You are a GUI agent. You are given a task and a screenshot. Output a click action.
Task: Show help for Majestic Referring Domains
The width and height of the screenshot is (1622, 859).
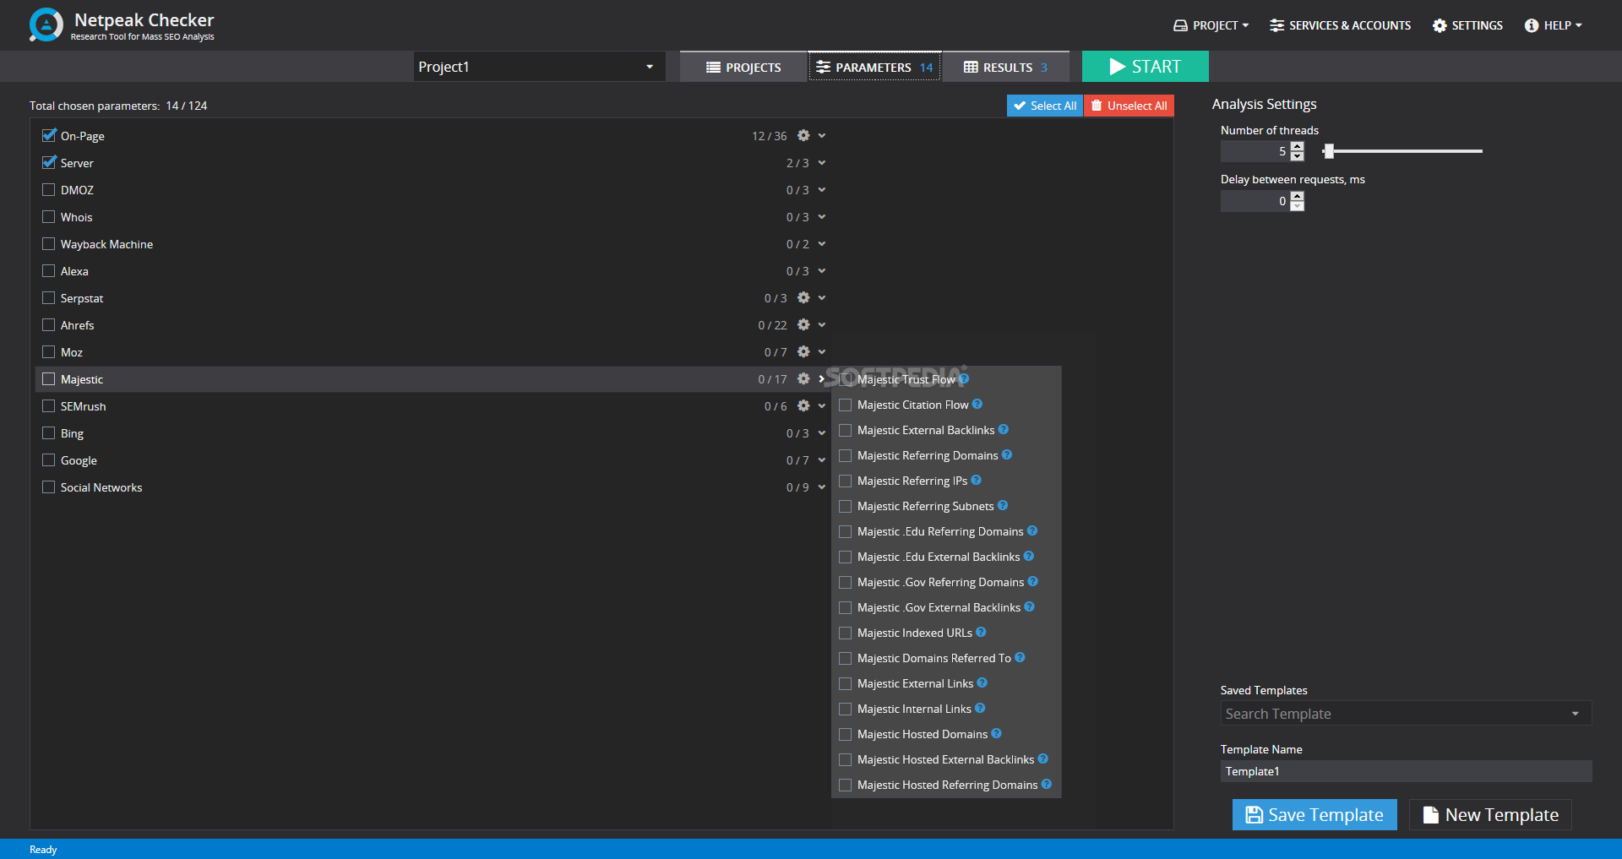(1007, 454)
